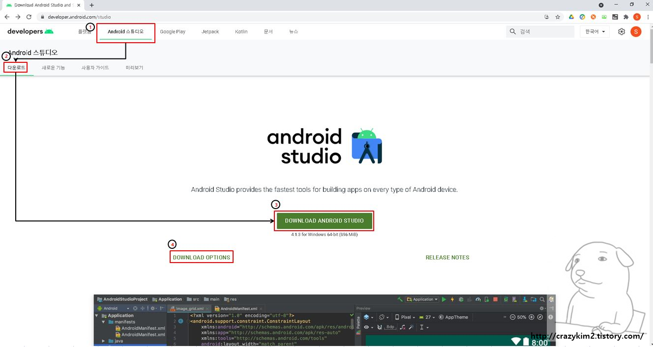Click the Android 스튜디오 page heading
The width and height of the screenshot is (653, 347).
point(33,53)
